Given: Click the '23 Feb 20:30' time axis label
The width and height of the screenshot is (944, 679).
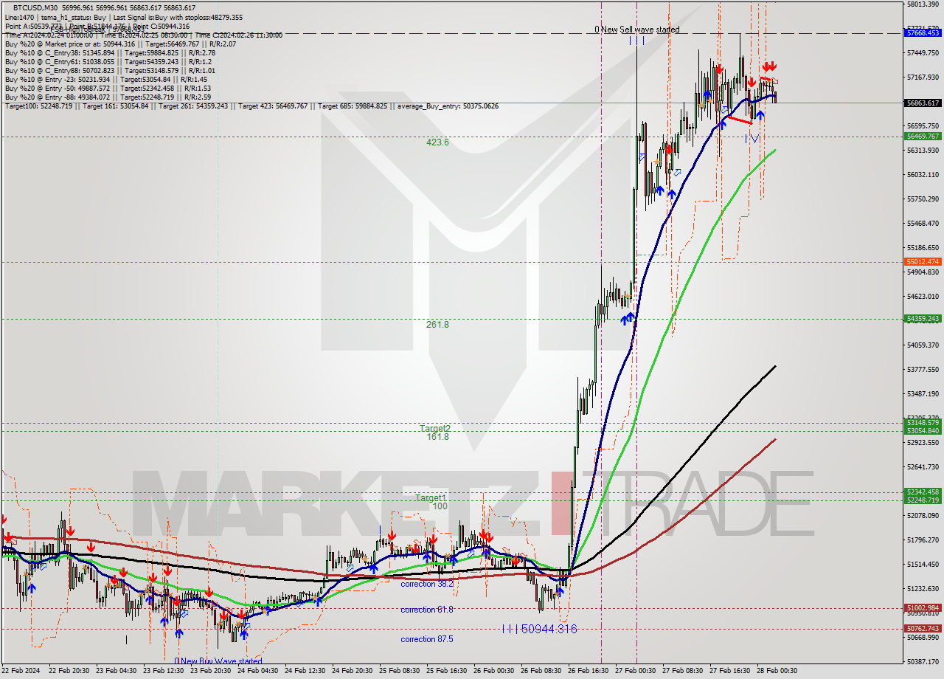Looking at the screenshot, I should click(x=211, y=671).
